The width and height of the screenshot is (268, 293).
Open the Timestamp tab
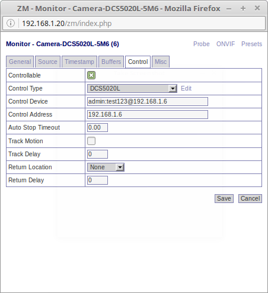pyautogui.click(x=79, y=62)
